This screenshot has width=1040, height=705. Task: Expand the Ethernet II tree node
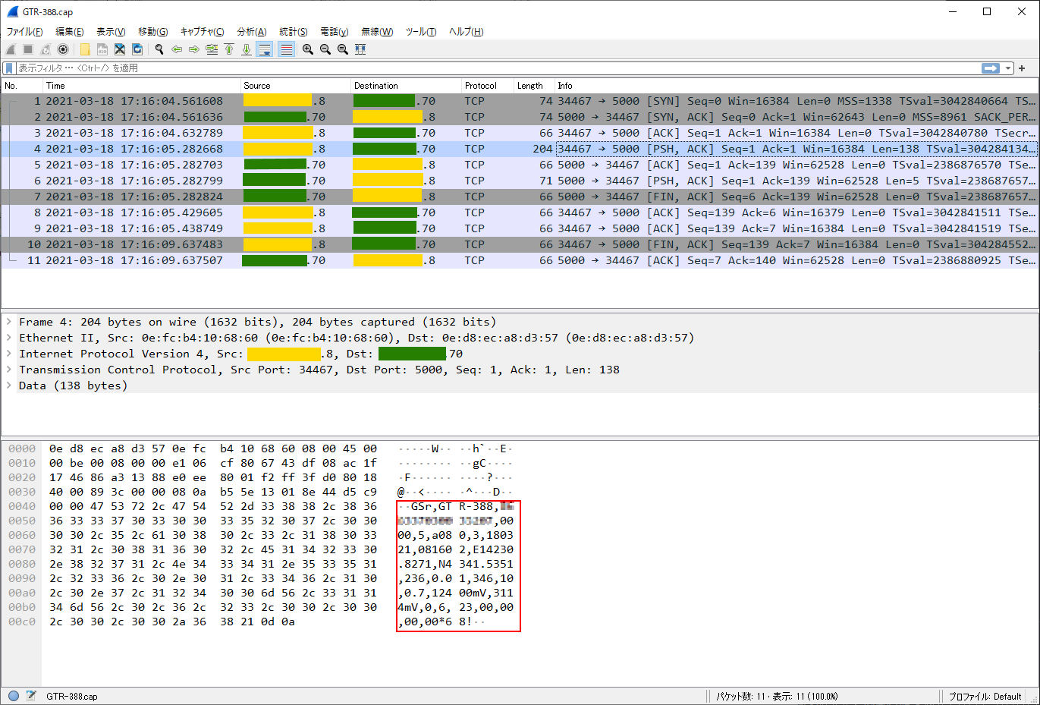9,338
